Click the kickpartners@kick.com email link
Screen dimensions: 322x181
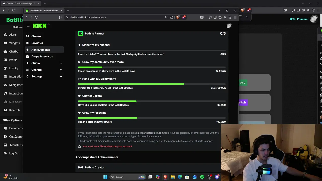(x=150, y=133)
